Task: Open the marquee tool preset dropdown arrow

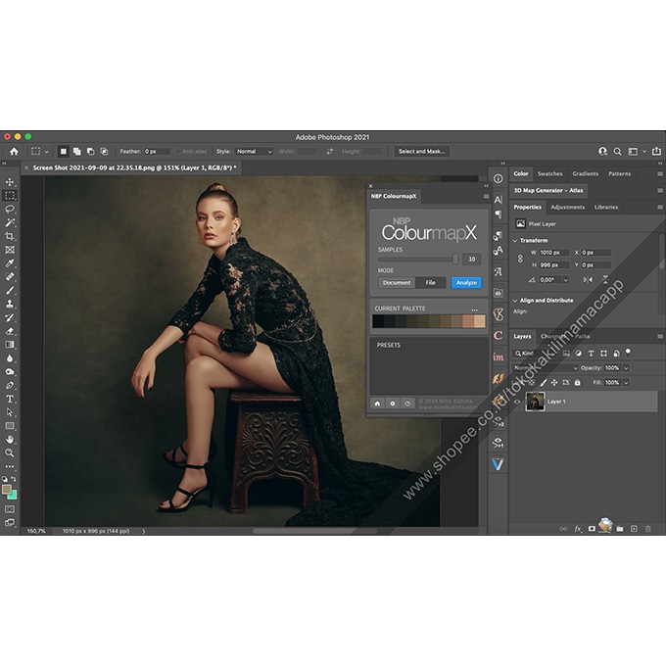Action: [x=46, y=152]
